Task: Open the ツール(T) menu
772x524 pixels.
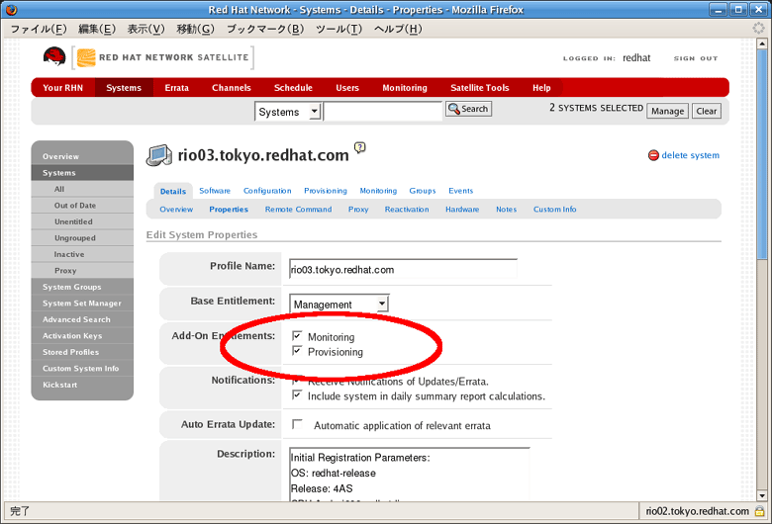Action: point(338,29)
